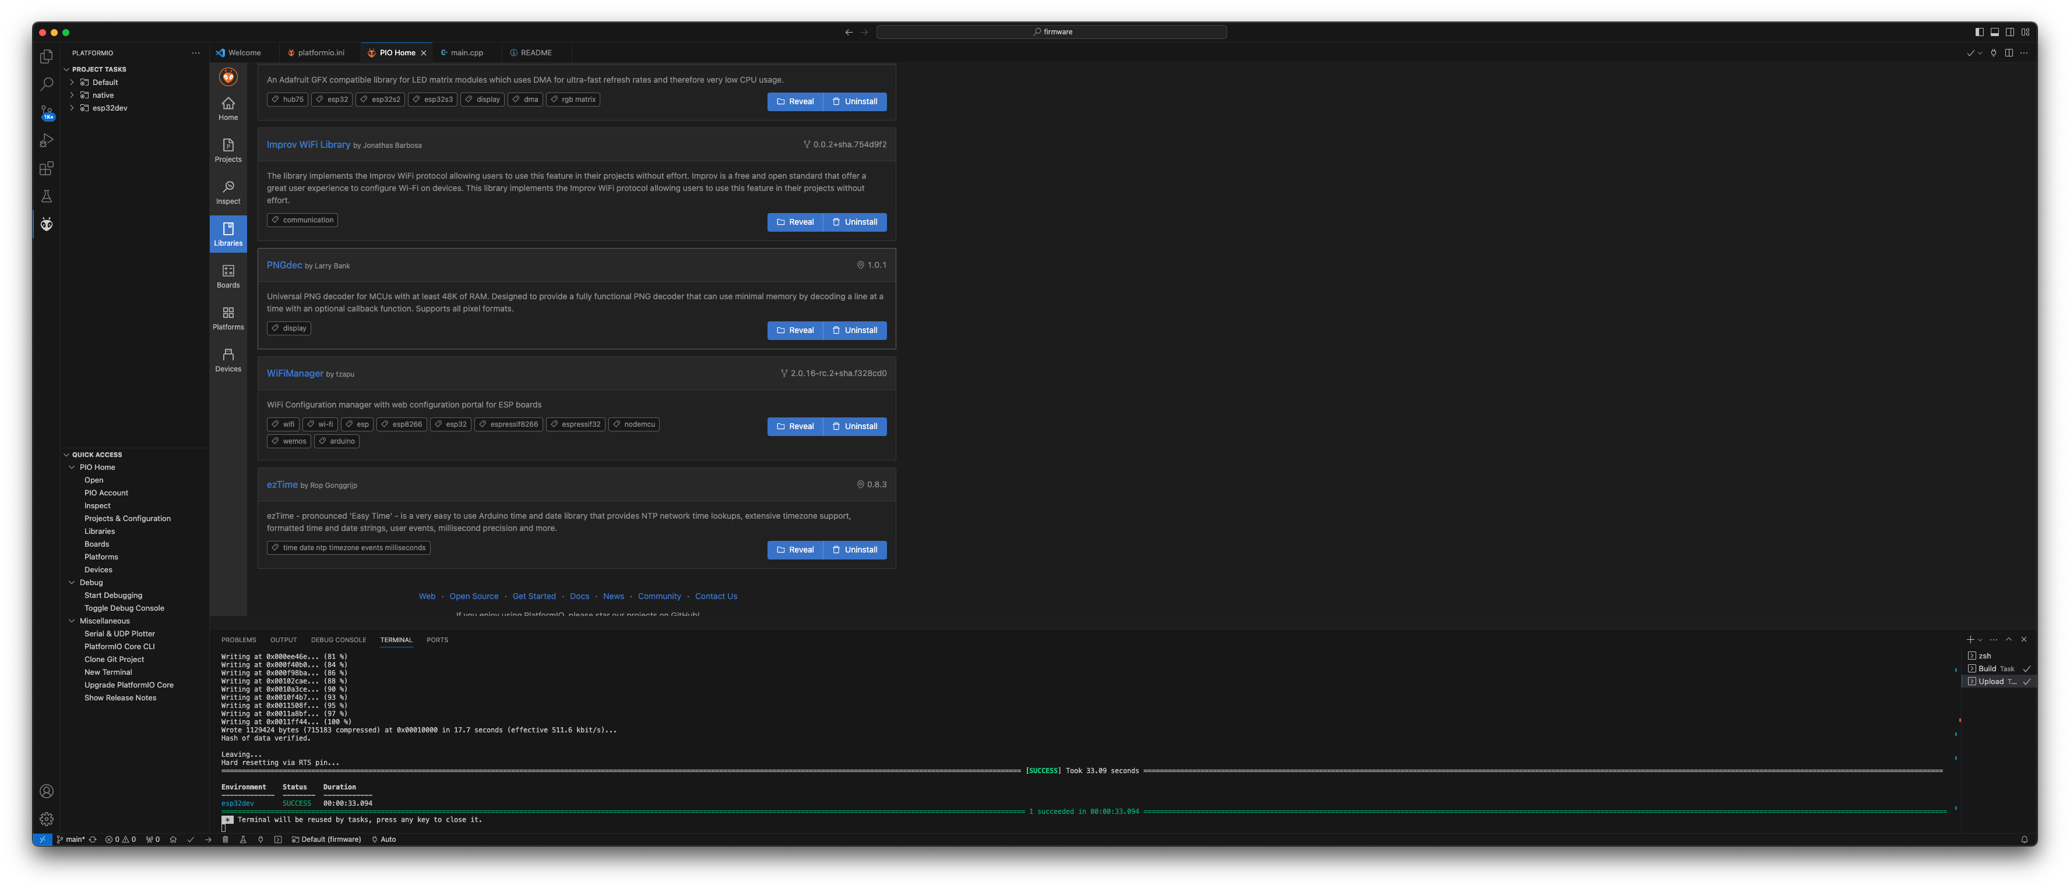Open Devices section of PIO Home
Viewport: 2070px width, 889px height.
[x=228, y=360]
